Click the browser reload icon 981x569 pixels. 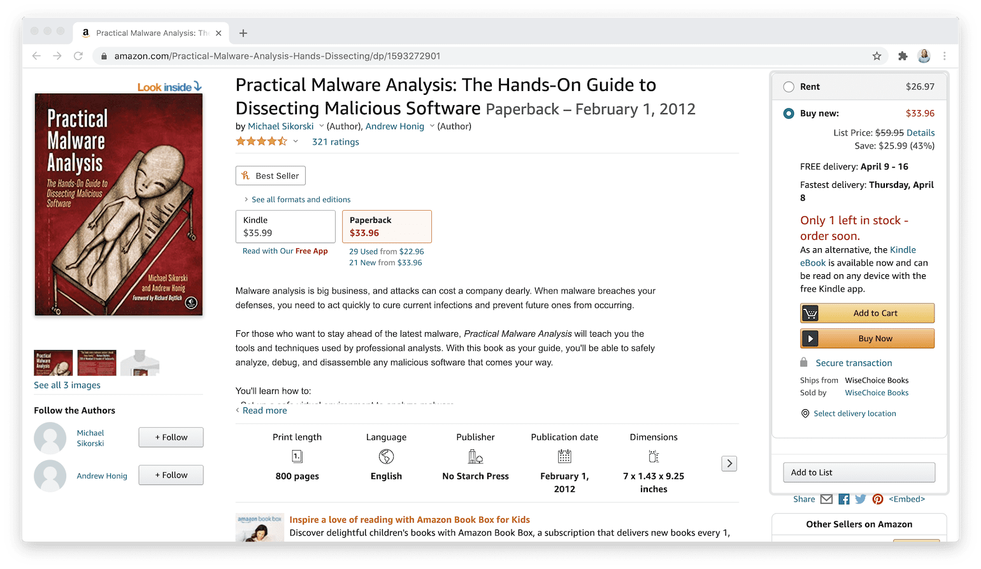78,56
